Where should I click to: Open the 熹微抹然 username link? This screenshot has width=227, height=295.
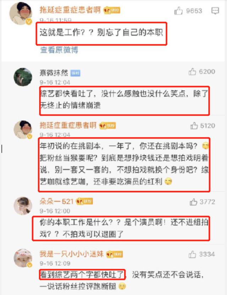coord(54,73)
